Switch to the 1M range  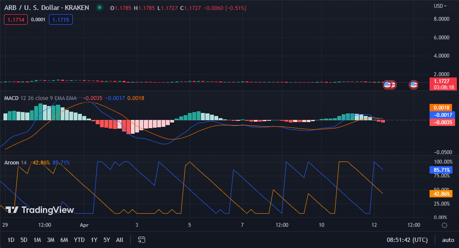click(37, 240)
